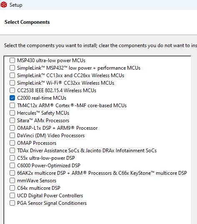Image resolution: width=197 pixels, height=224 pixels.
Task: Uncheck C2000 real-time MCUs component
Action: click(12, 98)
